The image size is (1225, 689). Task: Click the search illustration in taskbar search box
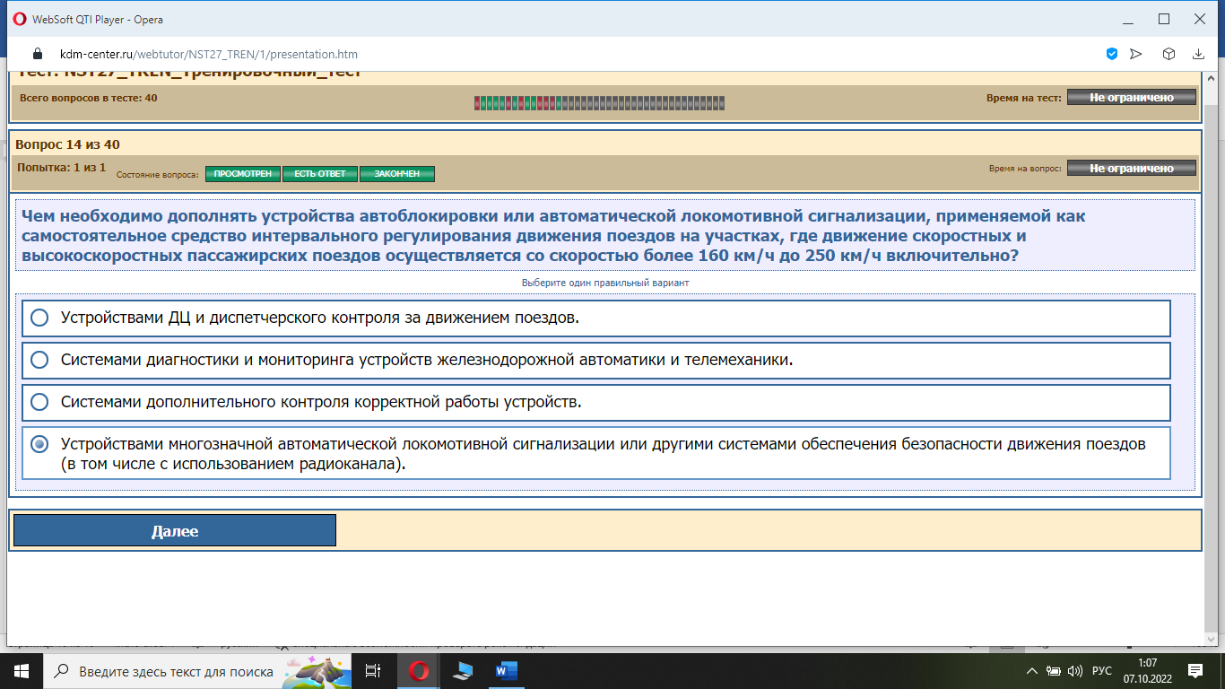point(316,671)
